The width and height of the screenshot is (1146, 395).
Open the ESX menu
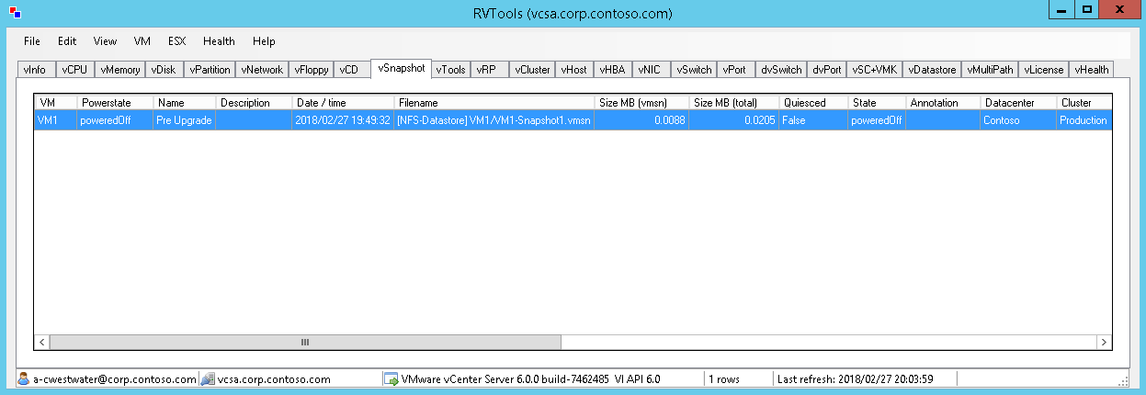point(176,41)
